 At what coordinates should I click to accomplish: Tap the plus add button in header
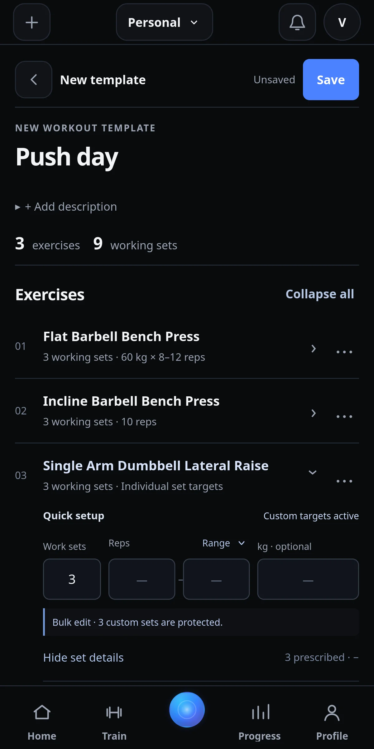pos(32,22)
